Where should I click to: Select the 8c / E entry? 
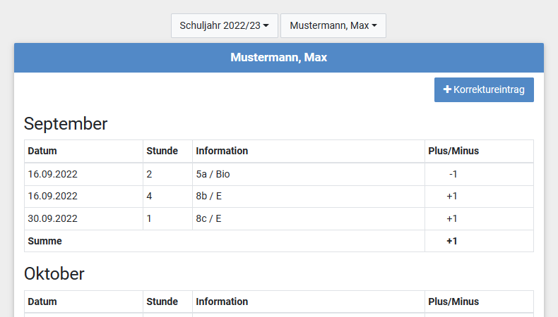(208, 219)
